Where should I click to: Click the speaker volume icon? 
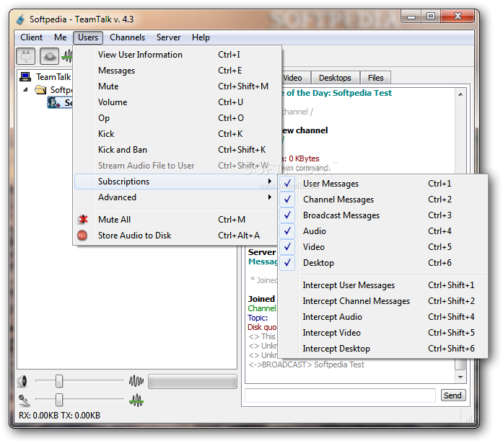(x=22, y=381)
